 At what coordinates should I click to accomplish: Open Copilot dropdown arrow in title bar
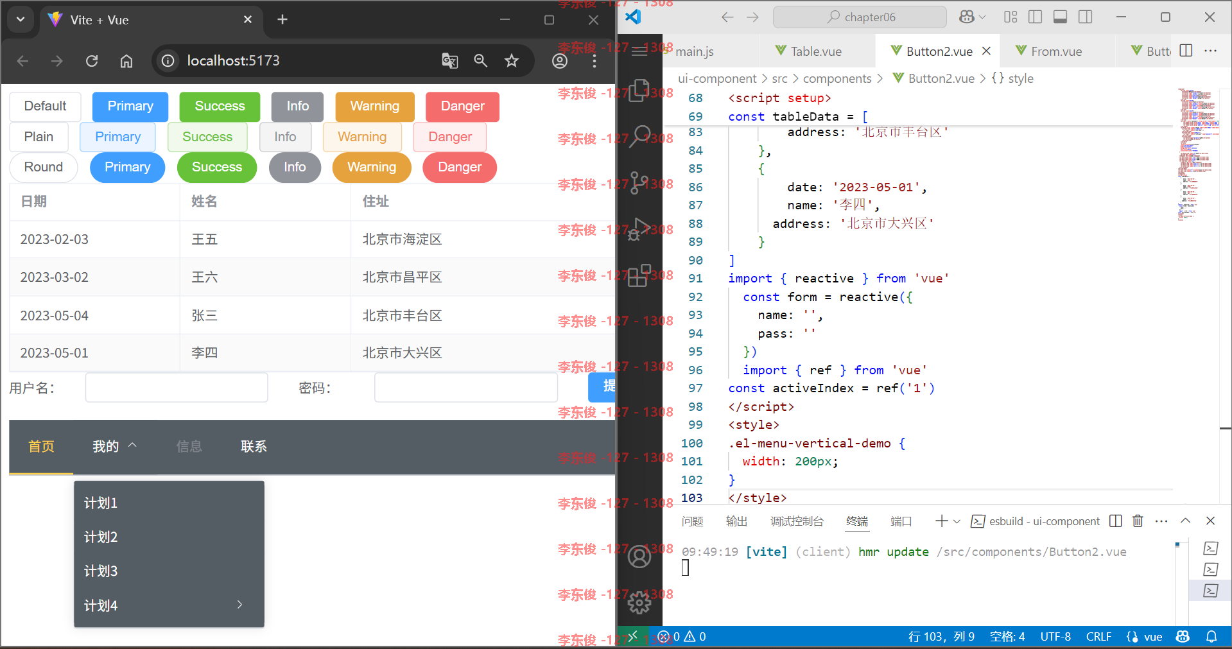coord(982,17)
